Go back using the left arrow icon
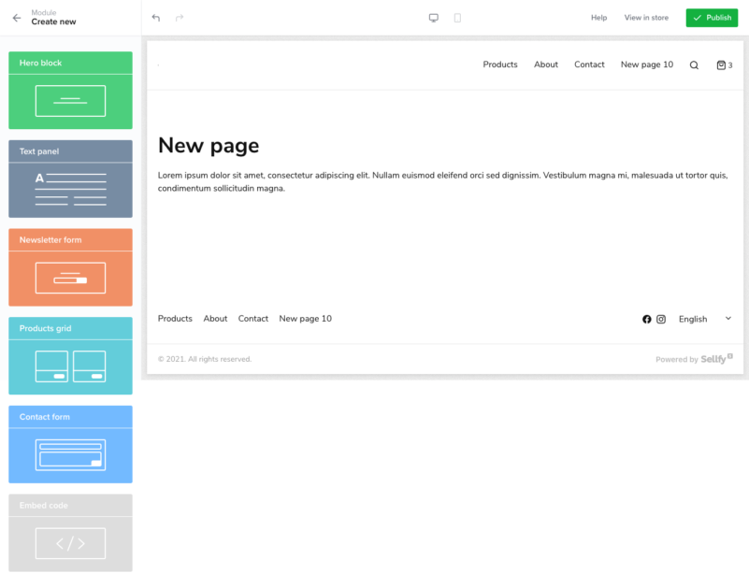Viewport: 749px width, 588px height. point(17,18)
